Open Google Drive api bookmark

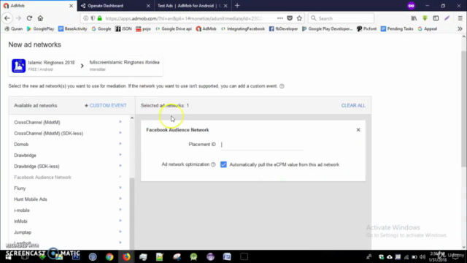(174, 29)
